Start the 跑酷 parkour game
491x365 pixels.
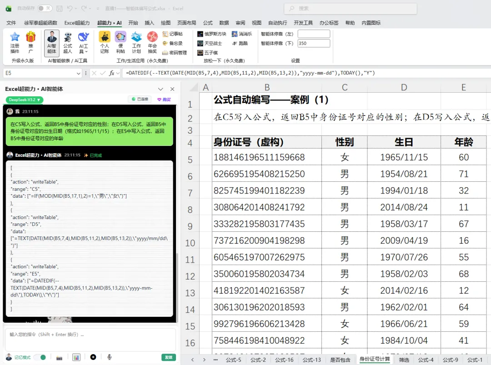pos(240,43)
